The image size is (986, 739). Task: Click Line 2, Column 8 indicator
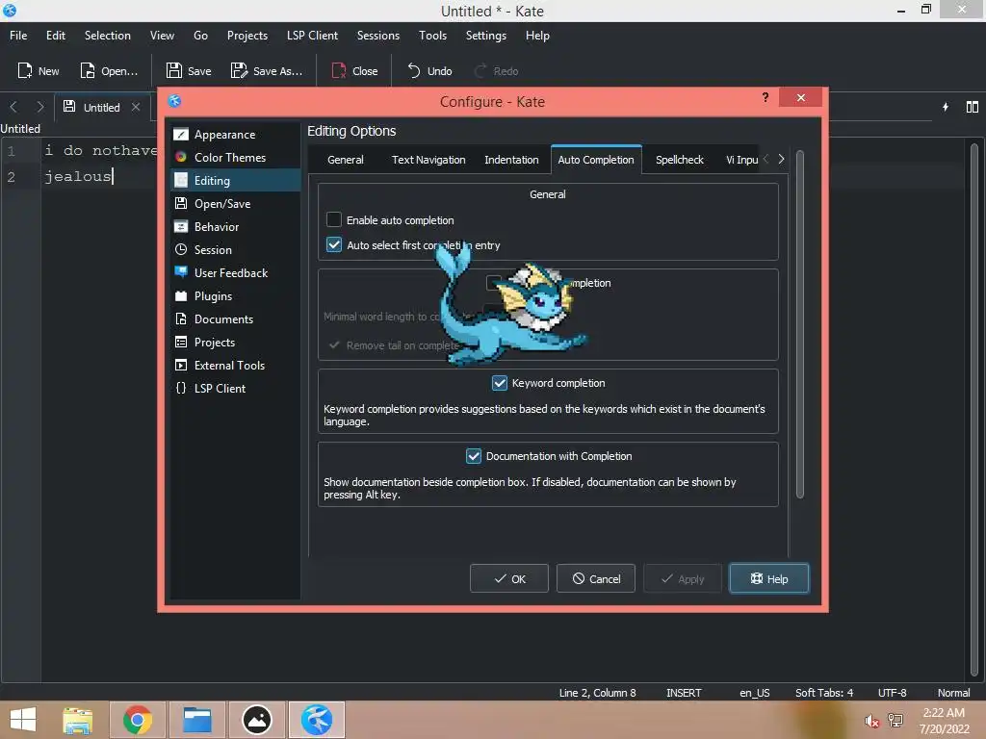pos(597,693)
